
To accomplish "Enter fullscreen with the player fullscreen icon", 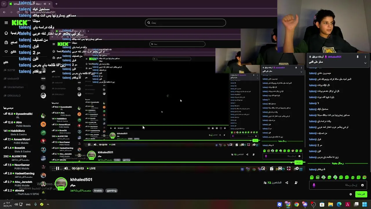I will (289, 168).
